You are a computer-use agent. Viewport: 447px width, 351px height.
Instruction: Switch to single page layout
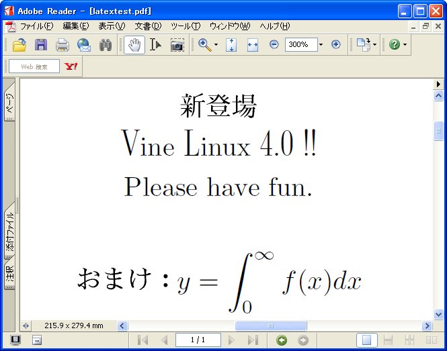click(366, 340)
